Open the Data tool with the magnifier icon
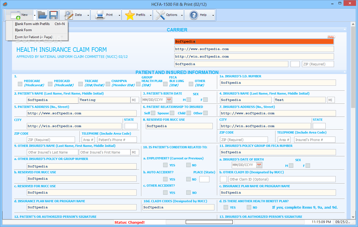Image resolution: width=358 pixels, height=227 pixels. (x=68, y=15)
